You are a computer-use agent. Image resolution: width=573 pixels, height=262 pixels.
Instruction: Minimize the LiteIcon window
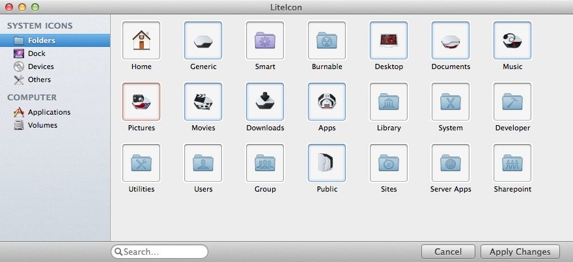click(x=22, y=7)
